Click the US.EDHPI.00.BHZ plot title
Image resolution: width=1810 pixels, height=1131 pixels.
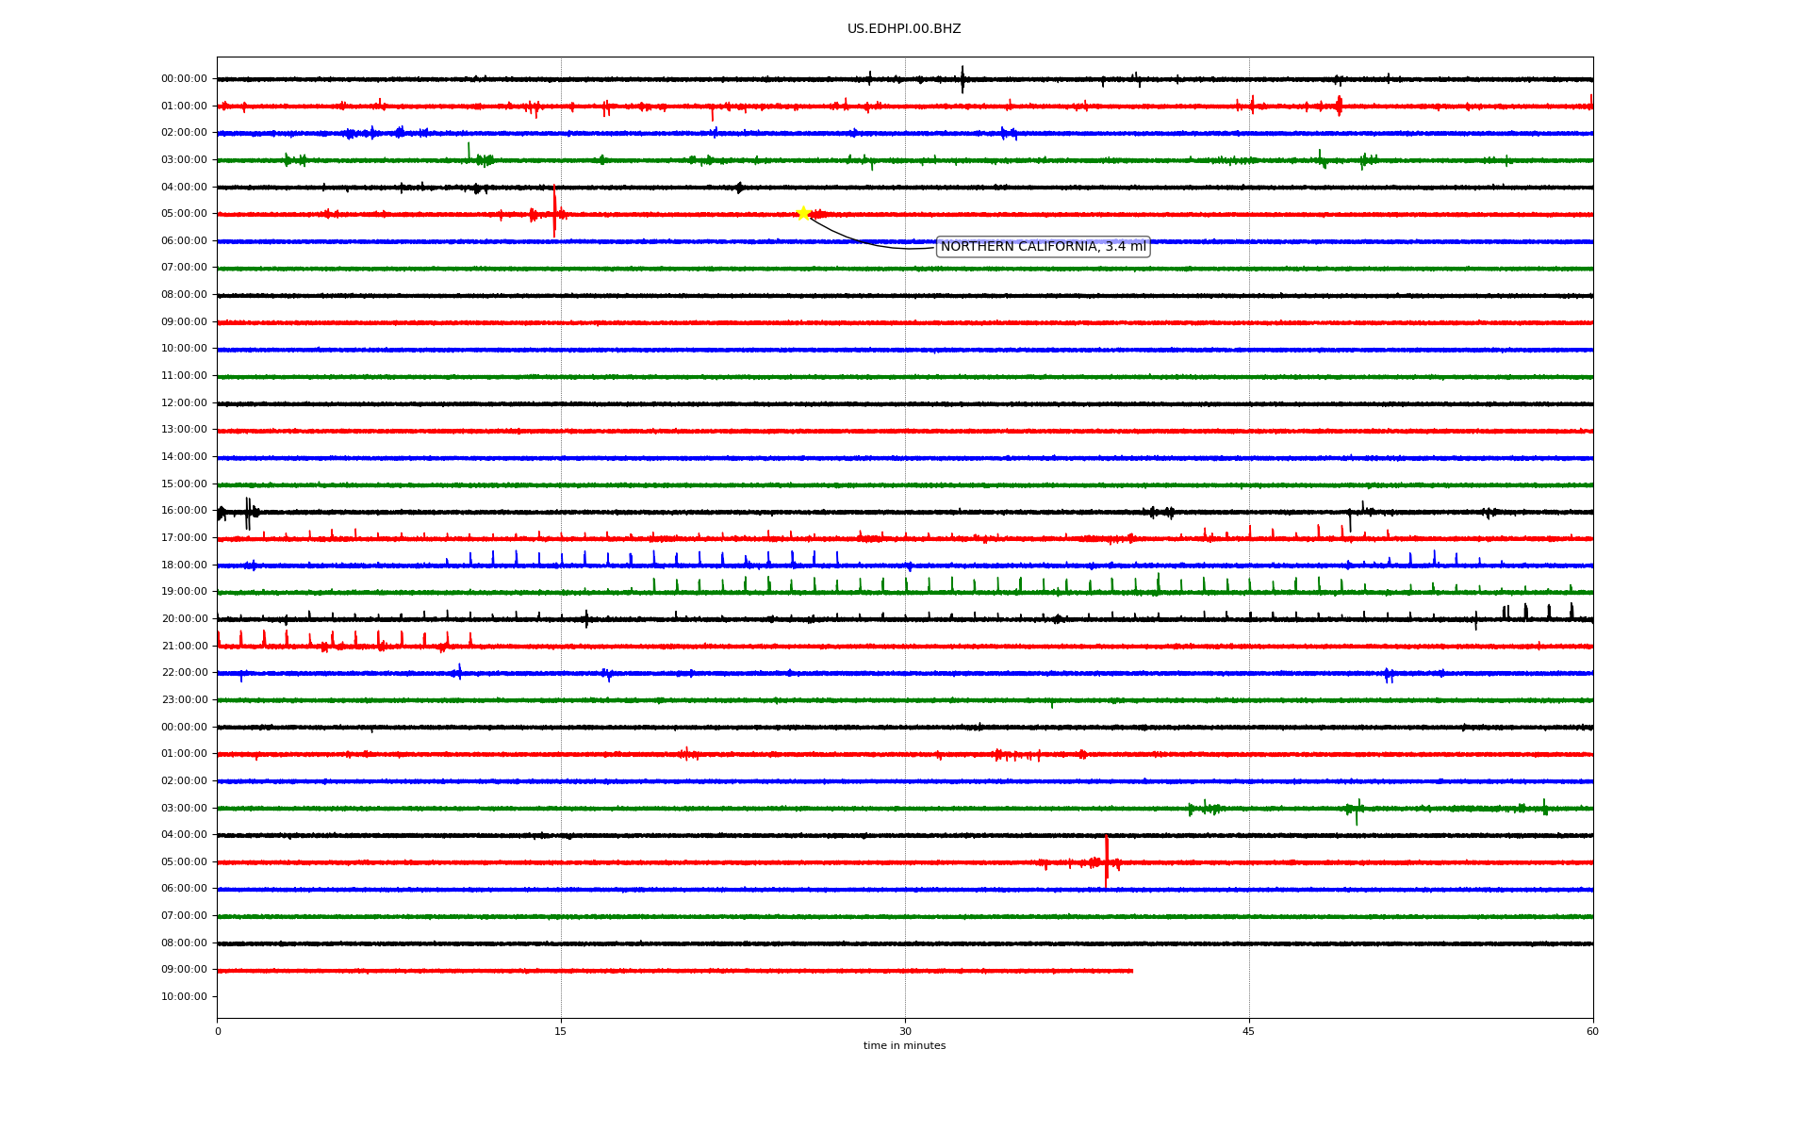[904, 29]
